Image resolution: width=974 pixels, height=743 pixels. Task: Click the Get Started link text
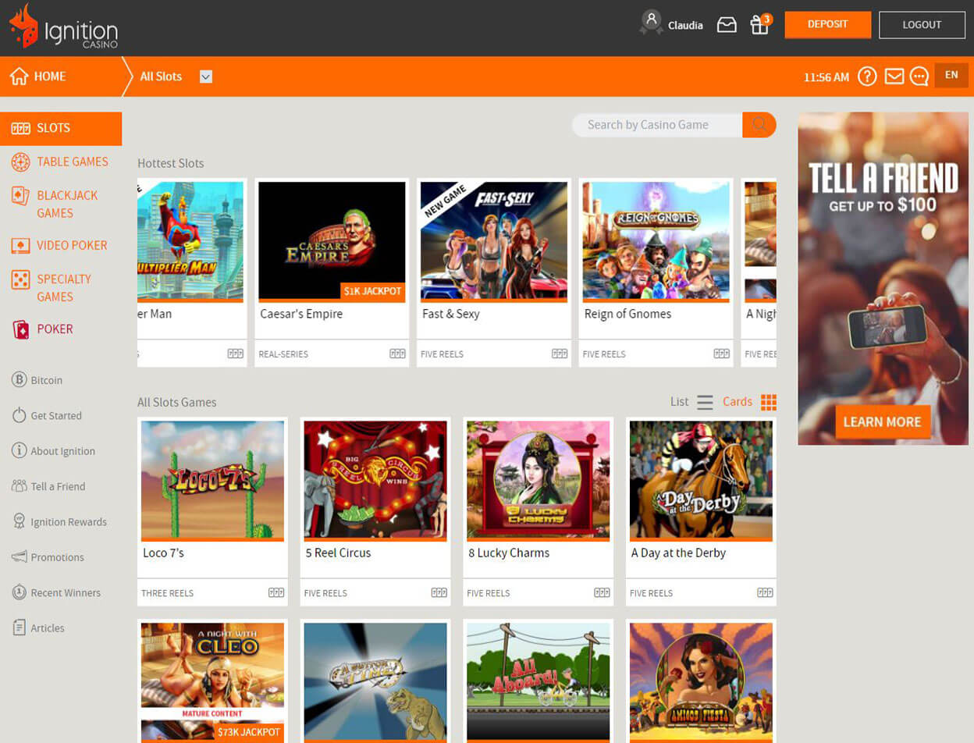tap(56, 415)
